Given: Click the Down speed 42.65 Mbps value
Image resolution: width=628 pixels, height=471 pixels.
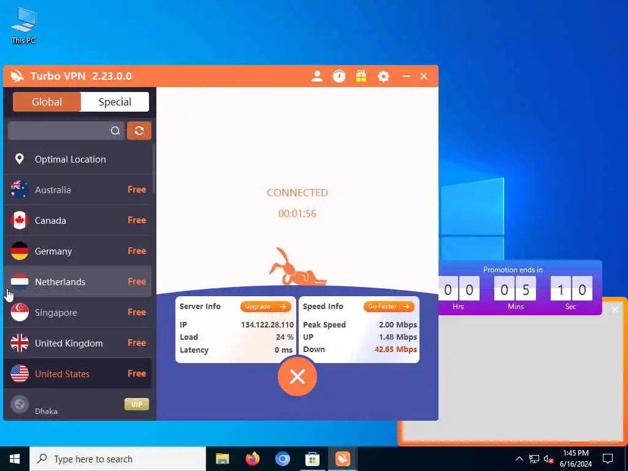Looking at the screenshot, I should pyautogui.click(x=396, y=349).
